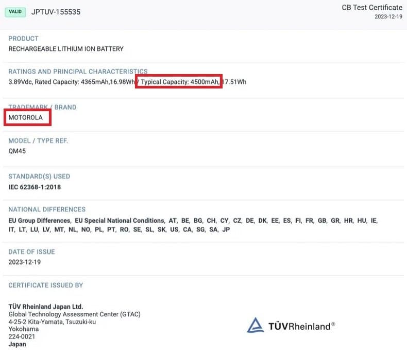Click Global Technology Assessment Center (GTAC) line
Screen dimensions: 407x357
coord(74,314)
